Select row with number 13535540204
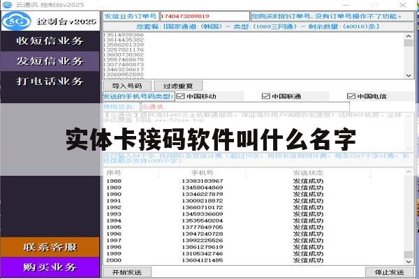 point(254,221)
